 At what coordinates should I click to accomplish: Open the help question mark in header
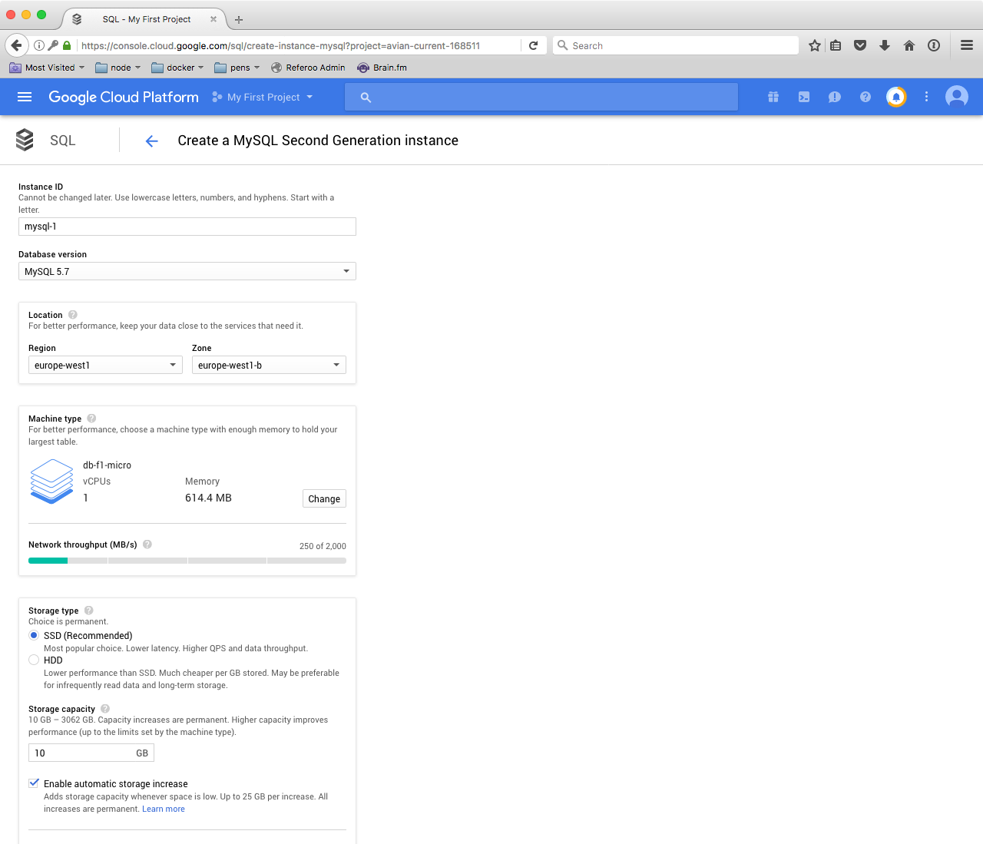(x=866, y=97)
